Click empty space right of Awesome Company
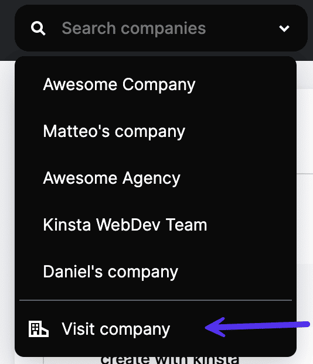The image size is (313, 364). pos(243,84)
